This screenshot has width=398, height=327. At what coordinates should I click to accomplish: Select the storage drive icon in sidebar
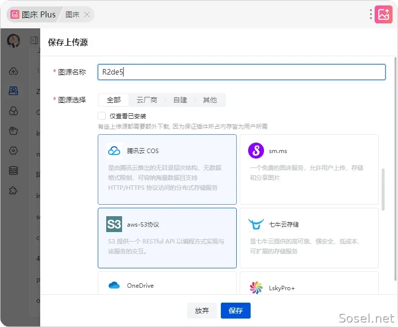coord(13,91)
